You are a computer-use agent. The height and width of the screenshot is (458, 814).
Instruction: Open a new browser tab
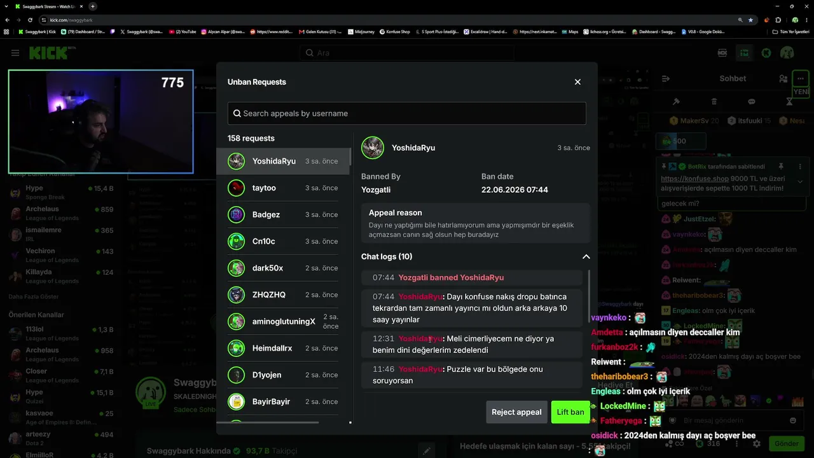pos(93,6)
